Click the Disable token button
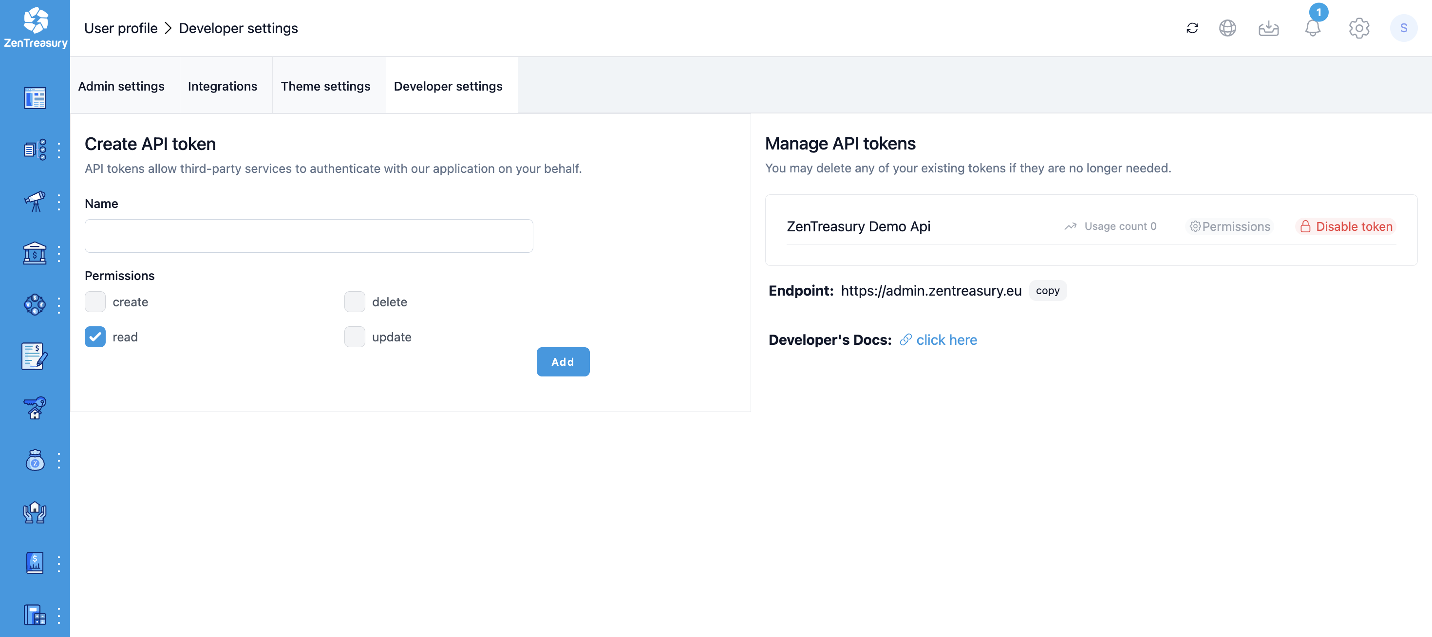The width and height of the screenshot is (1432, 637). coord(1346,226)
